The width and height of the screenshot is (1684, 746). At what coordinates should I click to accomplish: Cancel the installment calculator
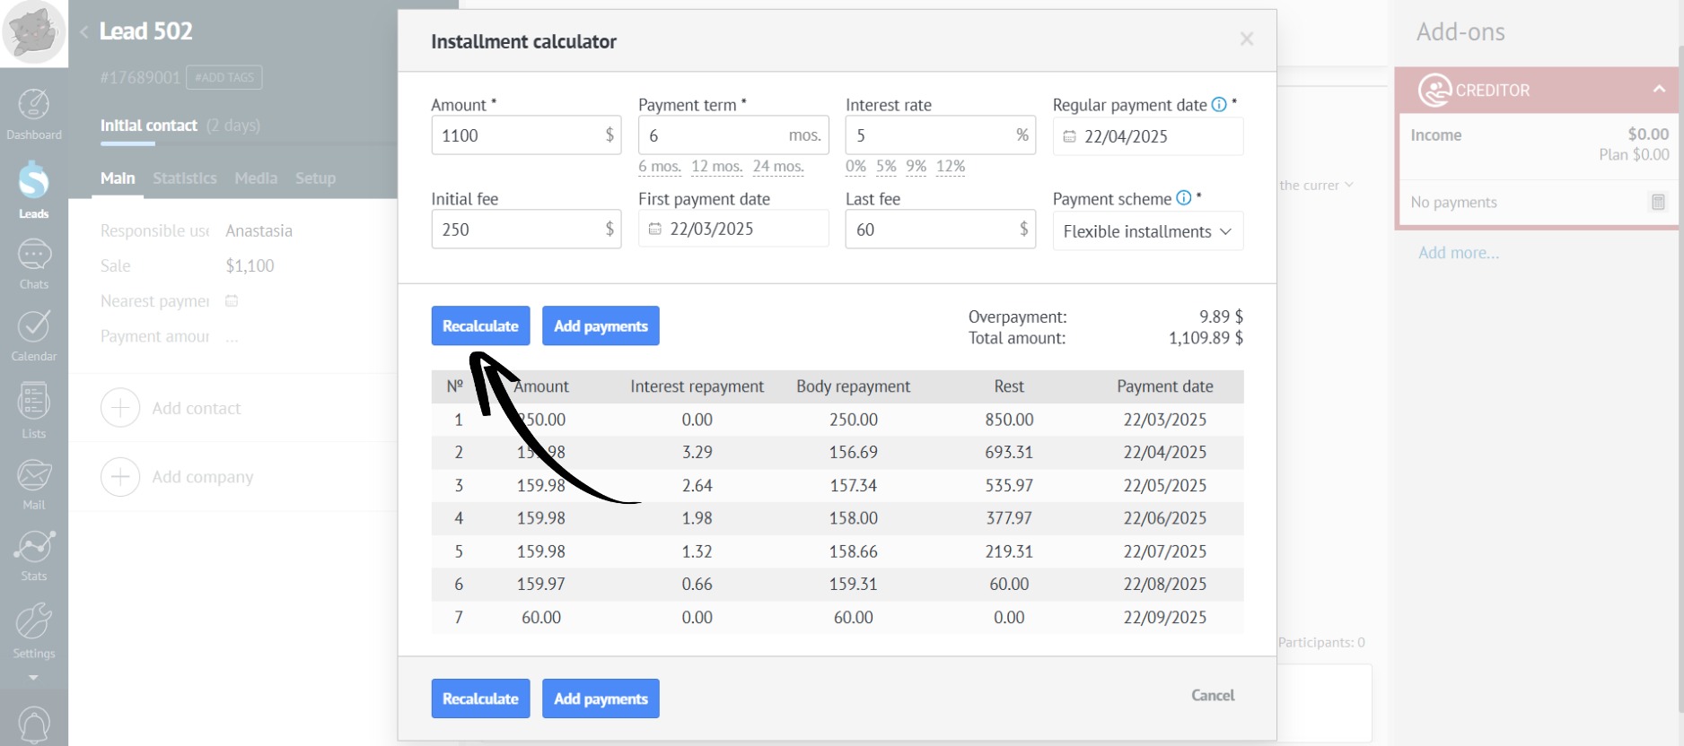tap(1212, 696)
